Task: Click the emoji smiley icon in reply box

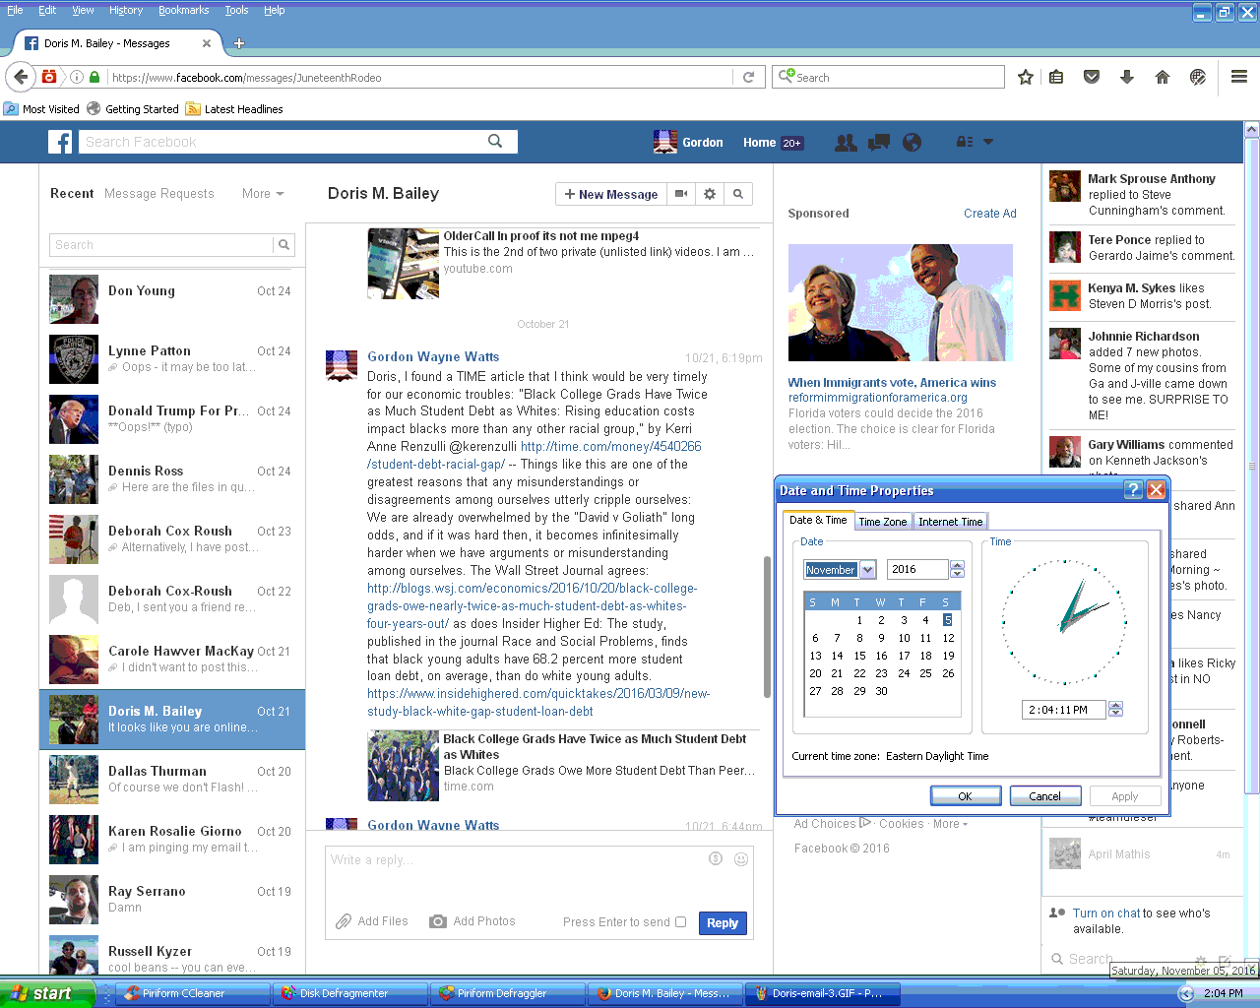Action: 741,859
